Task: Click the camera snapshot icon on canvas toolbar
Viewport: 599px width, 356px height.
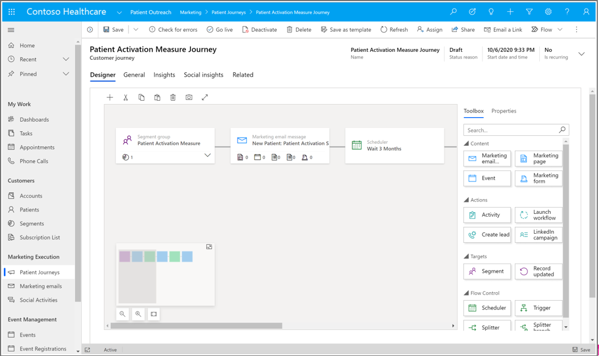Action: tap(189, 97)
